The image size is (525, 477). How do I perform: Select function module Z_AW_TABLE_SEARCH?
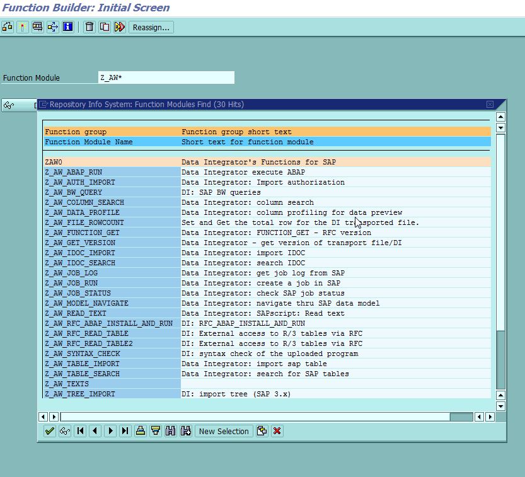tap(267, 374)
